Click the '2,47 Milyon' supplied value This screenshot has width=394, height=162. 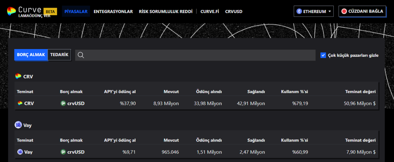click(x=252, y=152)
